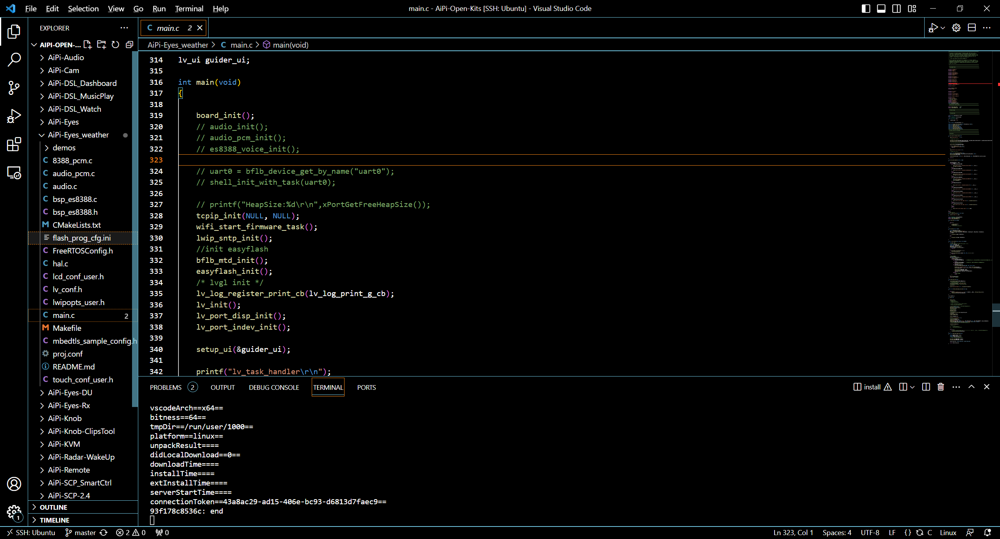The image size is (1000, 539).
Task: Switch to the OUTPUT tab
Action: pyautogui.click(x=223, y=387)
